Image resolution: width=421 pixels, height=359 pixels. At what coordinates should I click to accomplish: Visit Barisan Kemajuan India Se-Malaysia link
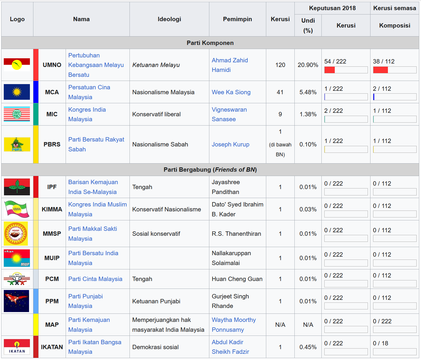click(93, 187)
